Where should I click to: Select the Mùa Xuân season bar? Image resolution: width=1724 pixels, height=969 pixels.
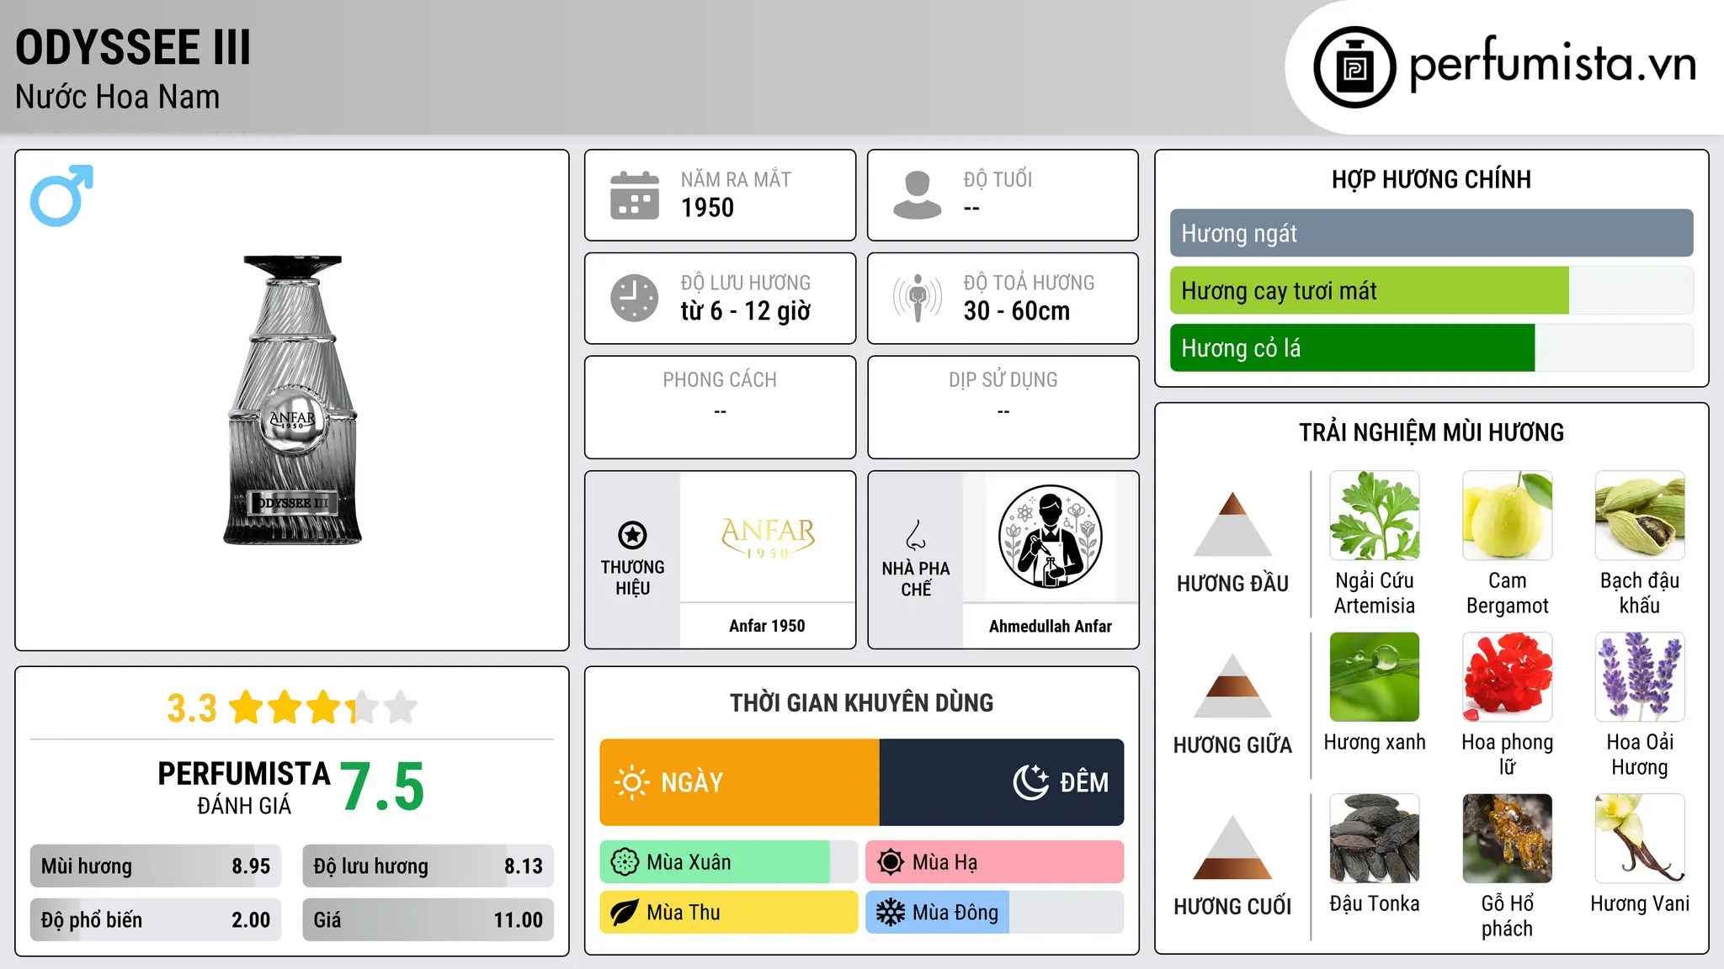pos(729,862)
